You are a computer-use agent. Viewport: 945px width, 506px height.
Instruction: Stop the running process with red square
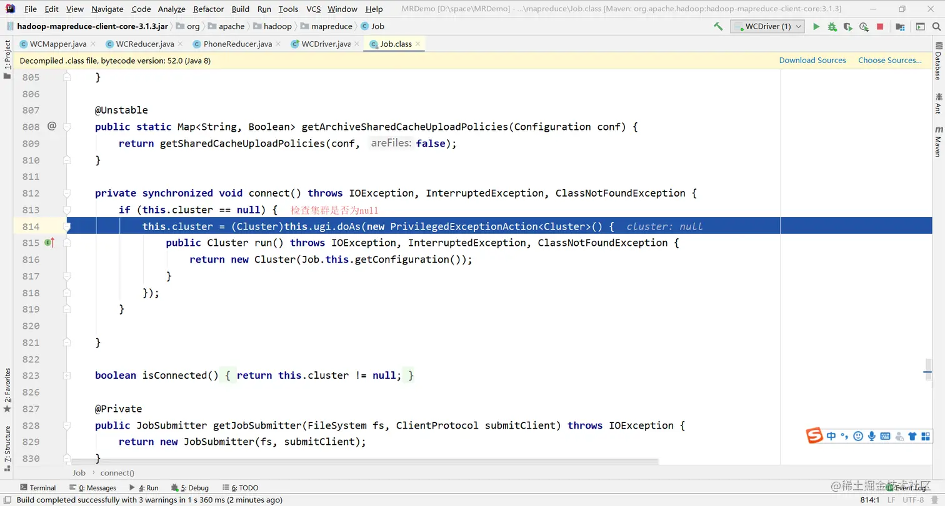click(880, 27)
